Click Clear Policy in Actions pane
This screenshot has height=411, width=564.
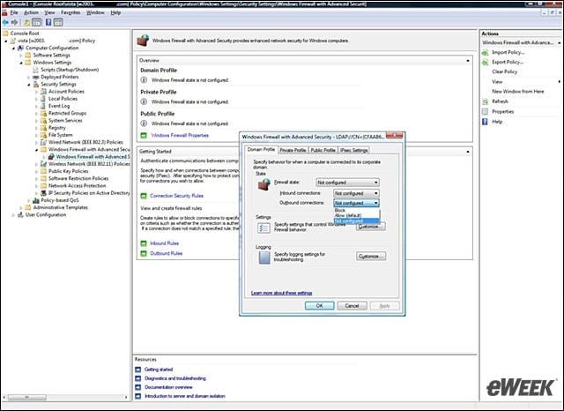(504, 71)
